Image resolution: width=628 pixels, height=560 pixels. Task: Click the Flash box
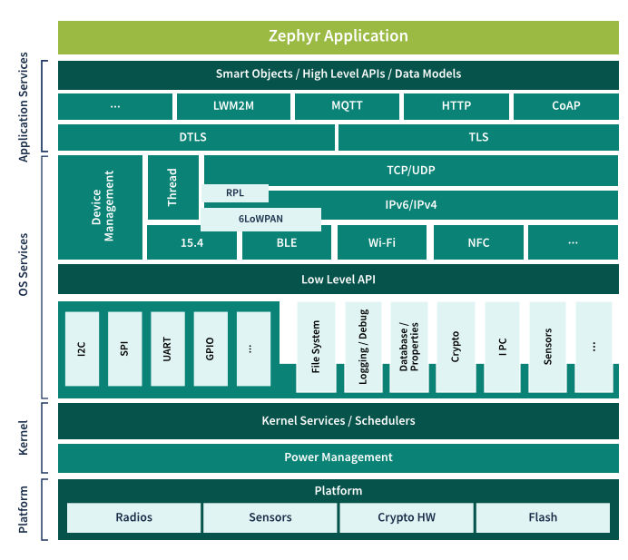[x=543, y=517]
